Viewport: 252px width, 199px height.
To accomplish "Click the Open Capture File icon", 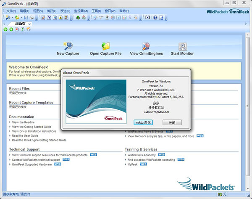I will 106,46.
